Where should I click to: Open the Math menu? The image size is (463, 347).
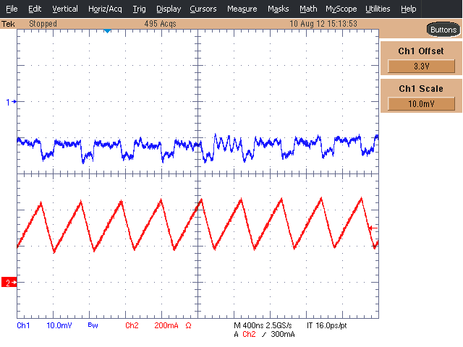coord(308,9)
